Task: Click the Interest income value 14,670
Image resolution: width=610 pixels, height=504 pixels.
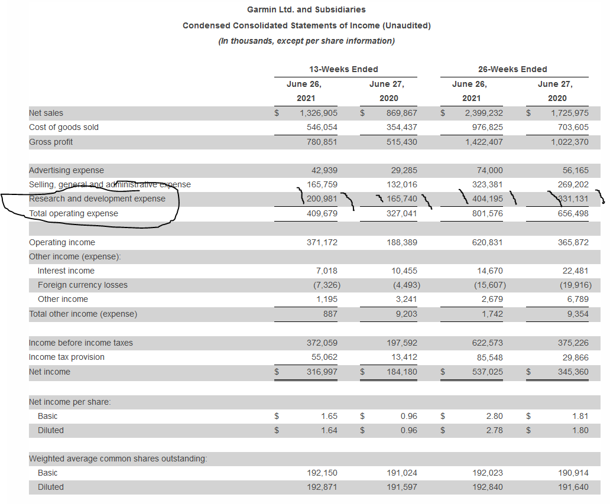Action: click(x=489, y=271)
